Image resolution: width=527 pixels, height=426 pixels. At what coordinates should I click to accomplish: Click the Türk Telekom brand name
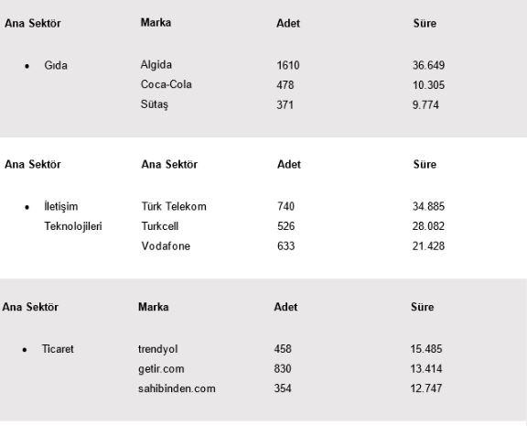(174, 206)
